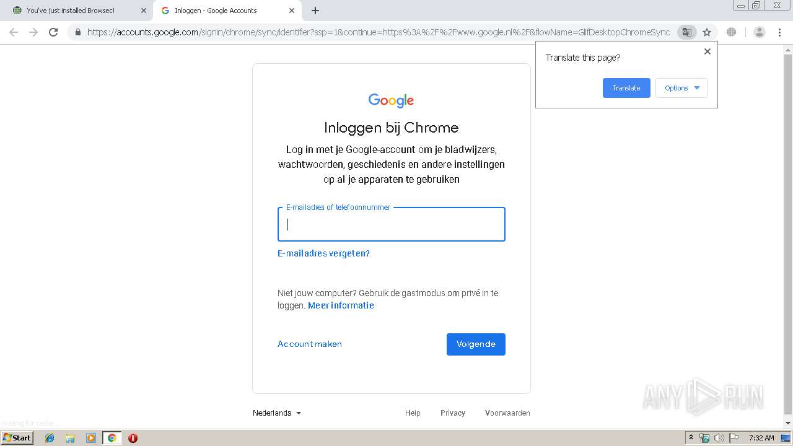Image resolution: width=793 pixels, height=446 pixels.
Task: Reload the page with the refresh icon
Action: point(53,32)
